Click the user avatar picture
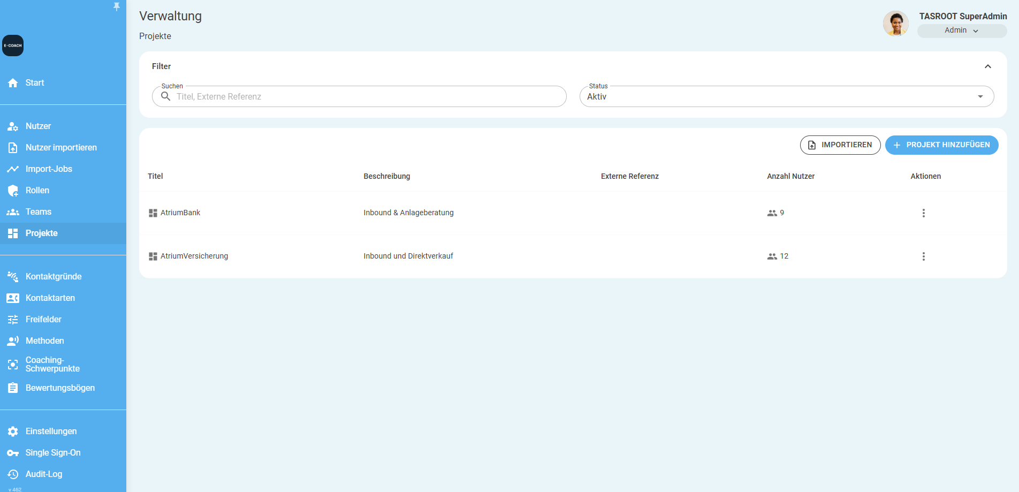The image size is (1019, 492). click(896, 24)
